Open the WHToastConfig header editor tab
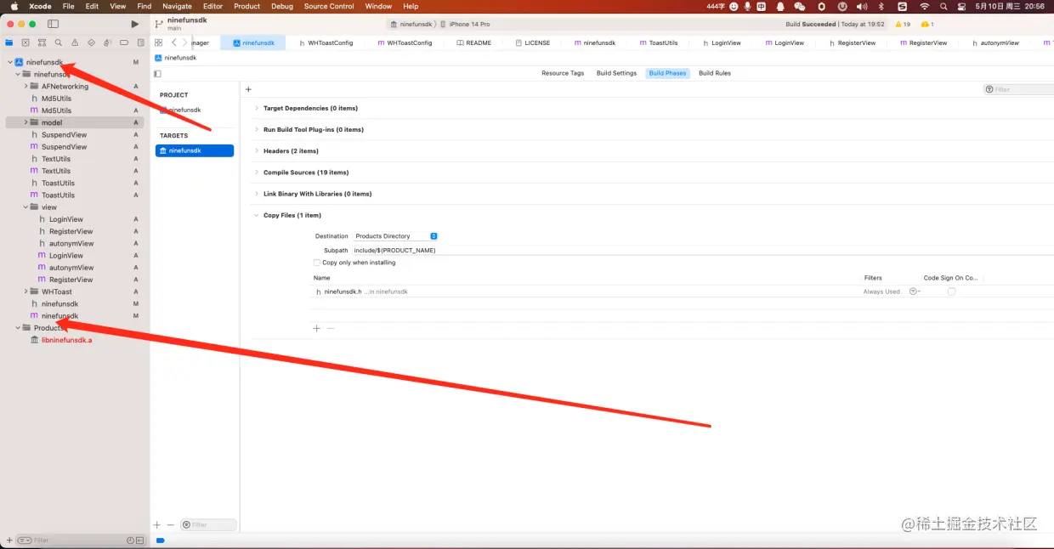Image resolution: width=1054 pixels, height=549 pixels. click(326, 42)
